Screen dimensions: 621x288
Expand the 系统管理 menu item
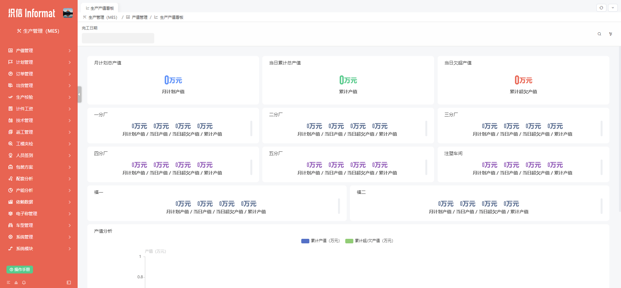(x=39, y=237)
